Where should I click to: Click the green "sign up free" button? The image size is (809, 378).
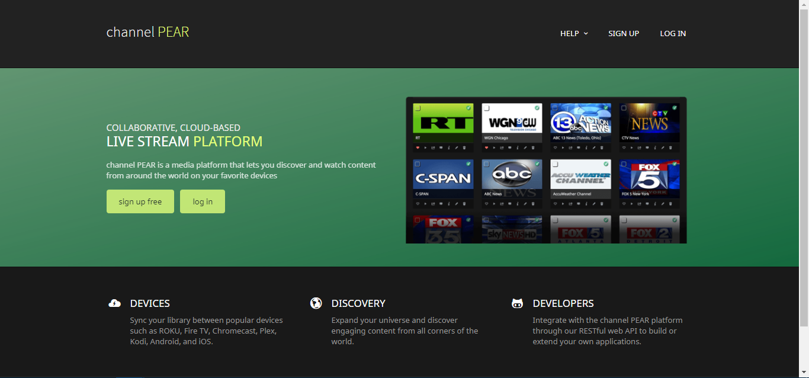click(x=140, y=201)
